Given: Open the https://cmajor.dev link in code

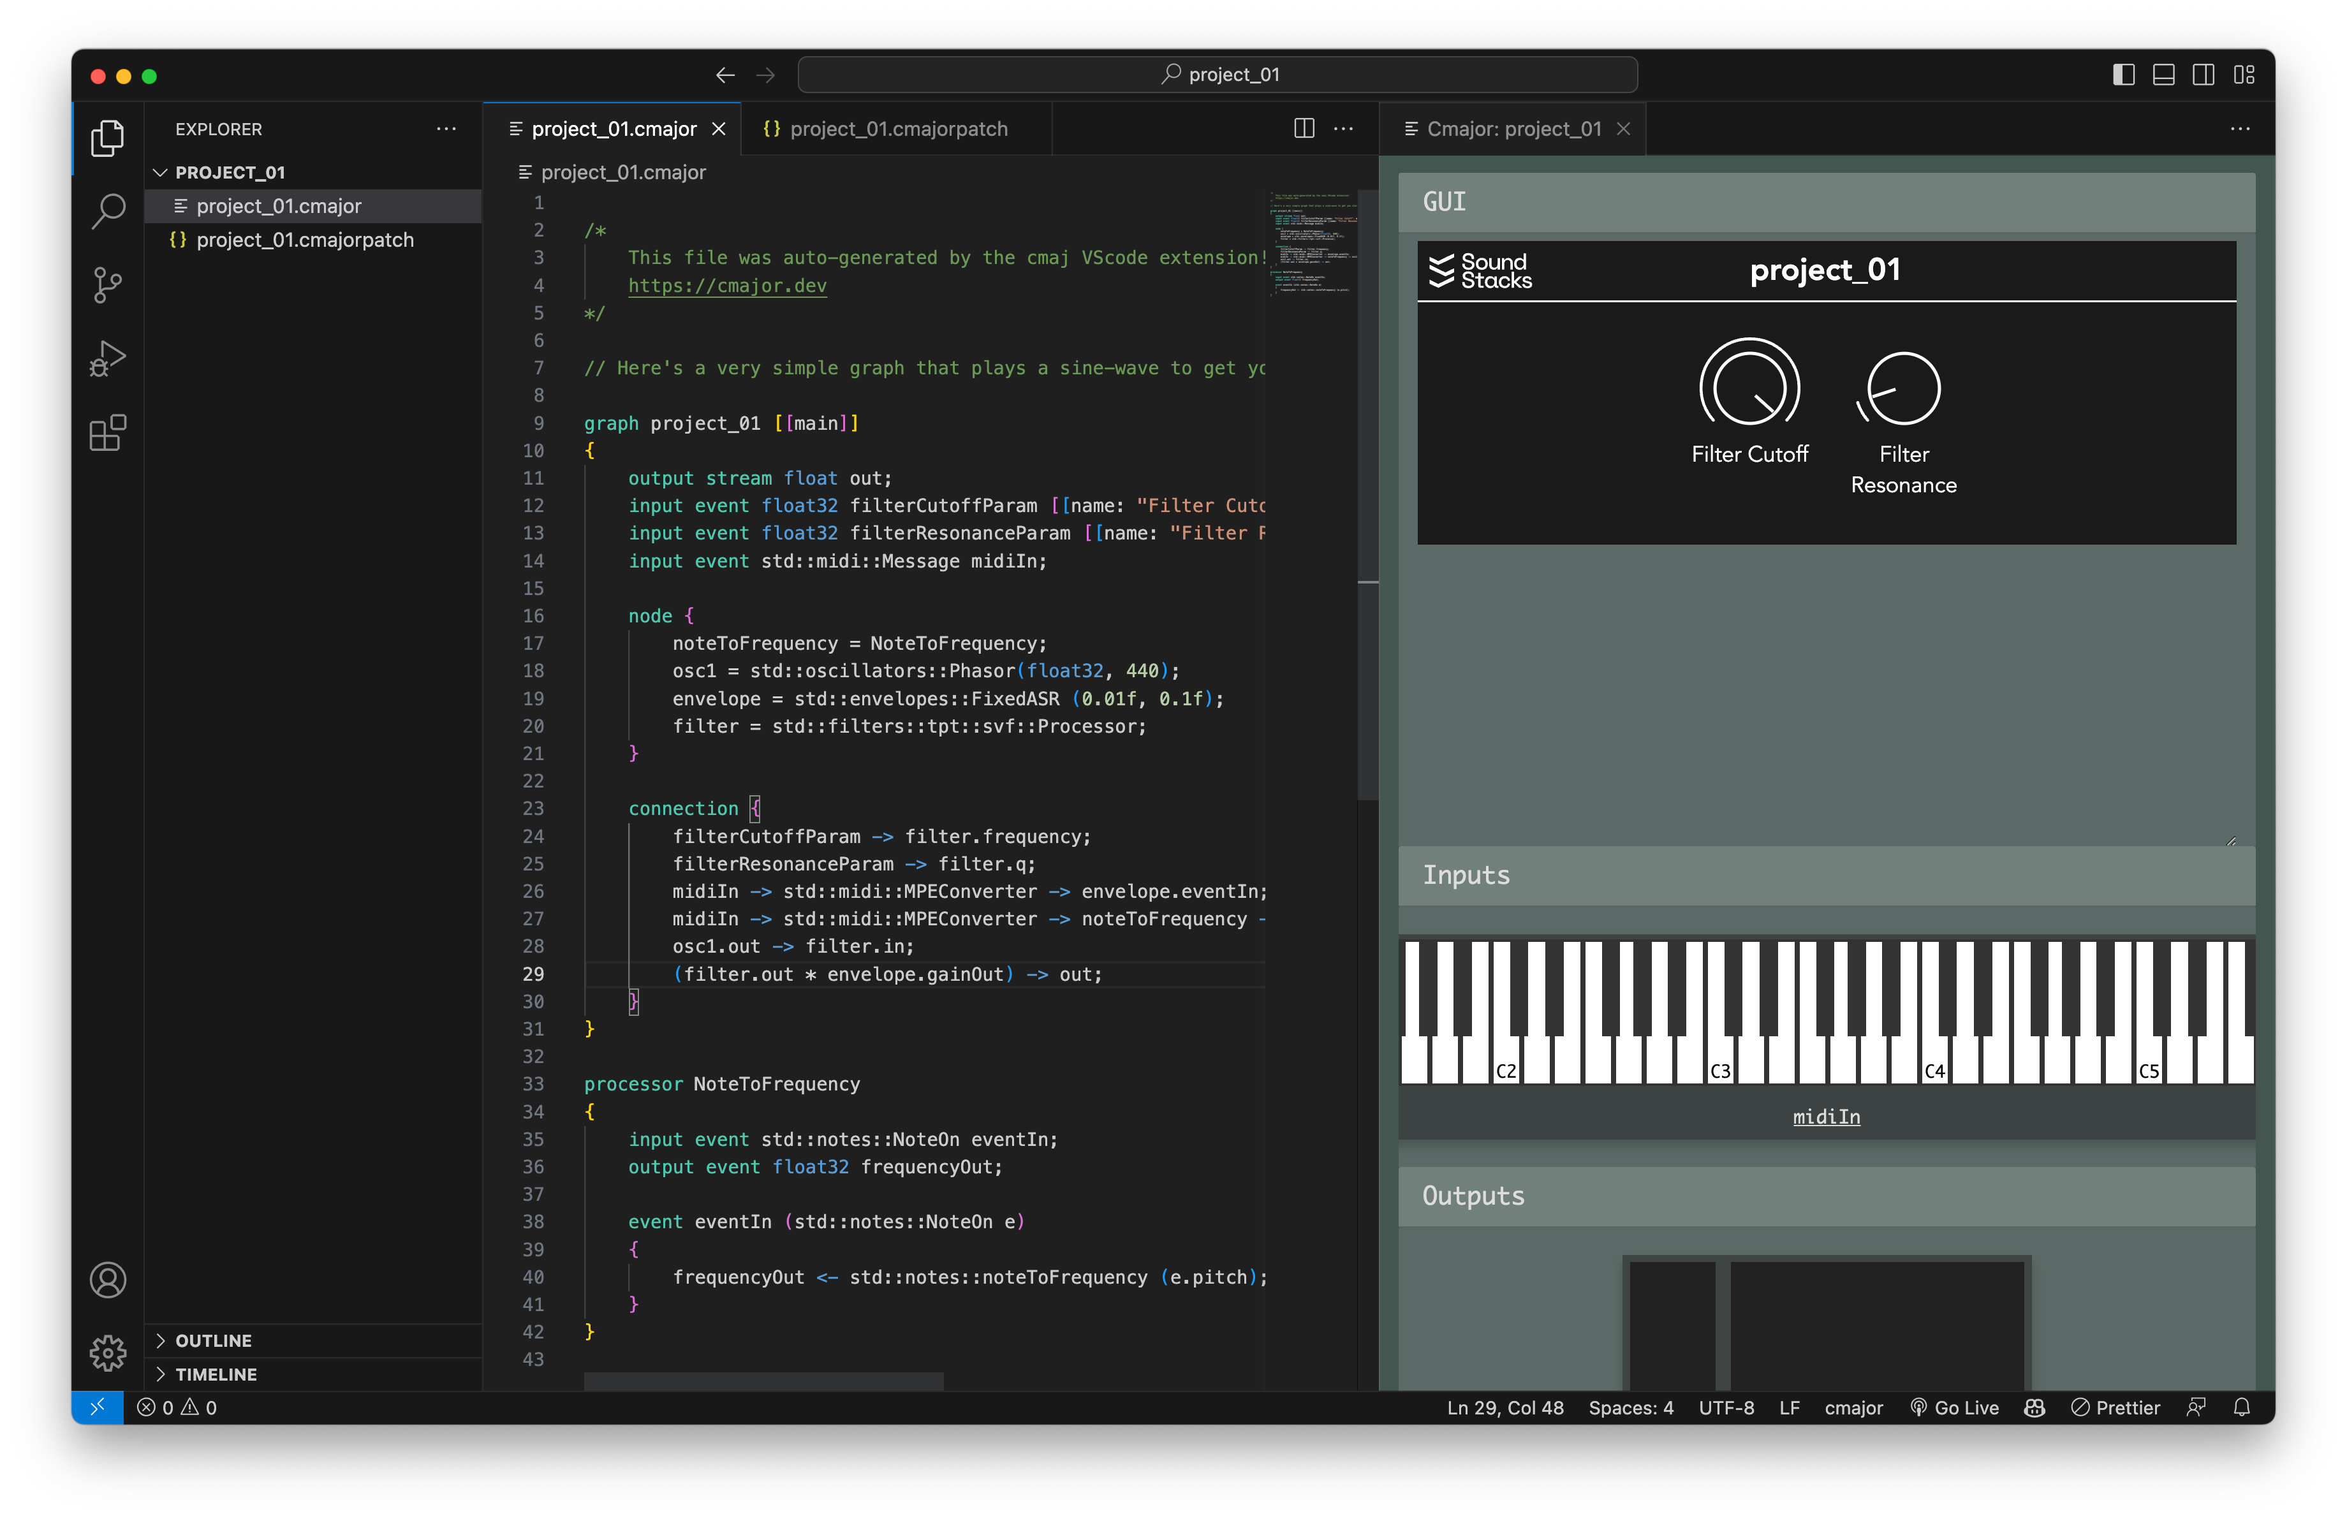Looking at the screenshot, I should pos(727,286).
